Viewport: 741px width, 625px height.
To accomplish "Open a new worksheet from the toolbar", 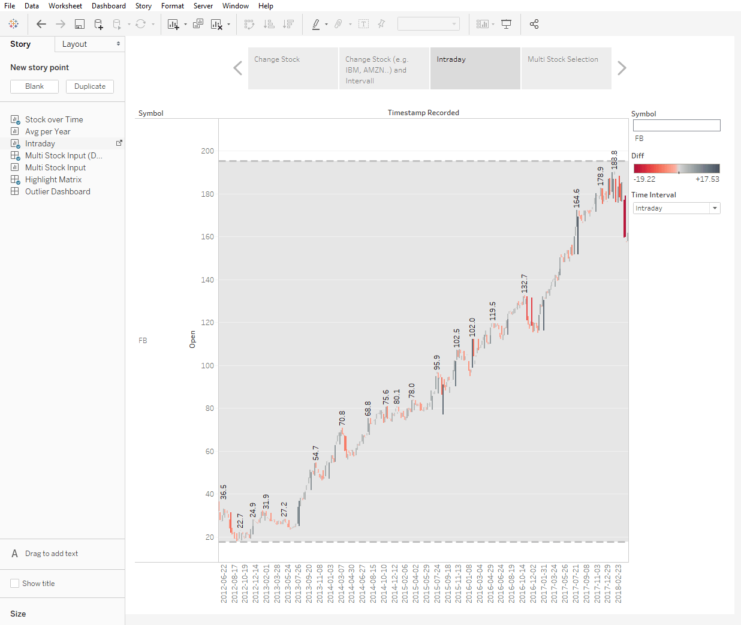I will tap(174, 24).
